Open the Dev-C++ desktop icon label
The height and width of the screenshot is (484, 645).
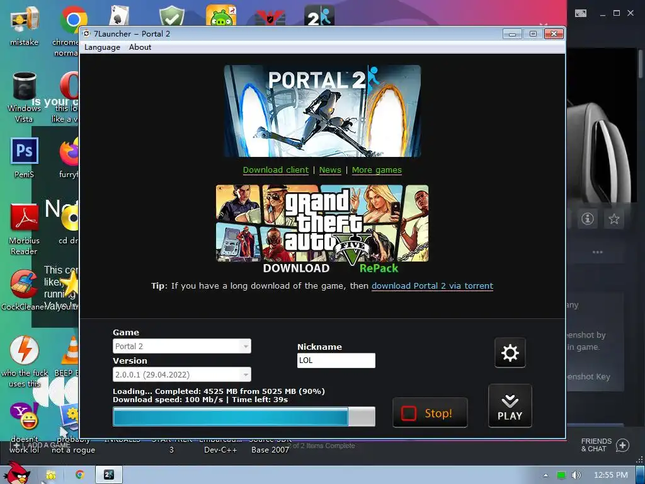[220, 450]
